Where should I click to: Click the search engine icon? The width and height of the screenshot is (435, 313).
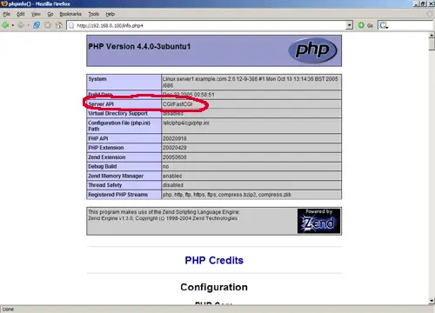(x=384, y=25)
